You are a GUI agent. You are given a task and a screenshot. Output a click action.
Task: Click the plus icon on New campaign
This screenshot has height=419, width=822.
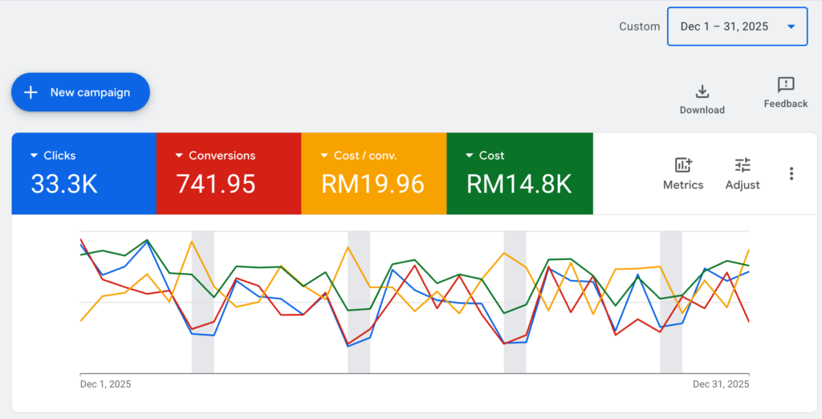(31, 92)
